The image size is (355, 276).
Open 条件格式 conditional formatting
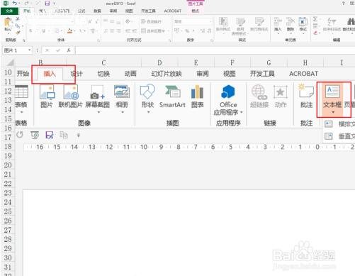[x=223, y=25]
